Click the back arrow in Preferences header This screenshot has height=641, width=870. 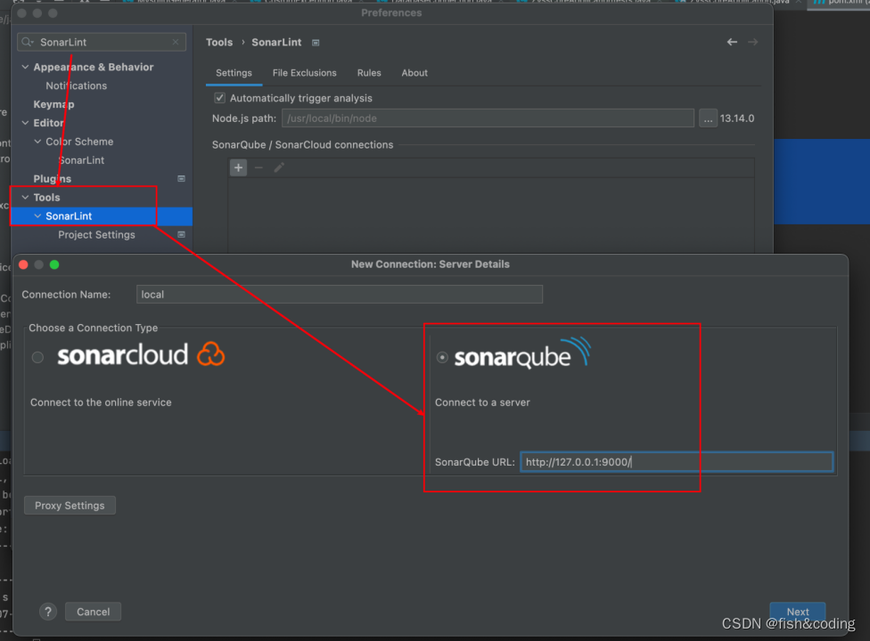[x=733, y=42]
